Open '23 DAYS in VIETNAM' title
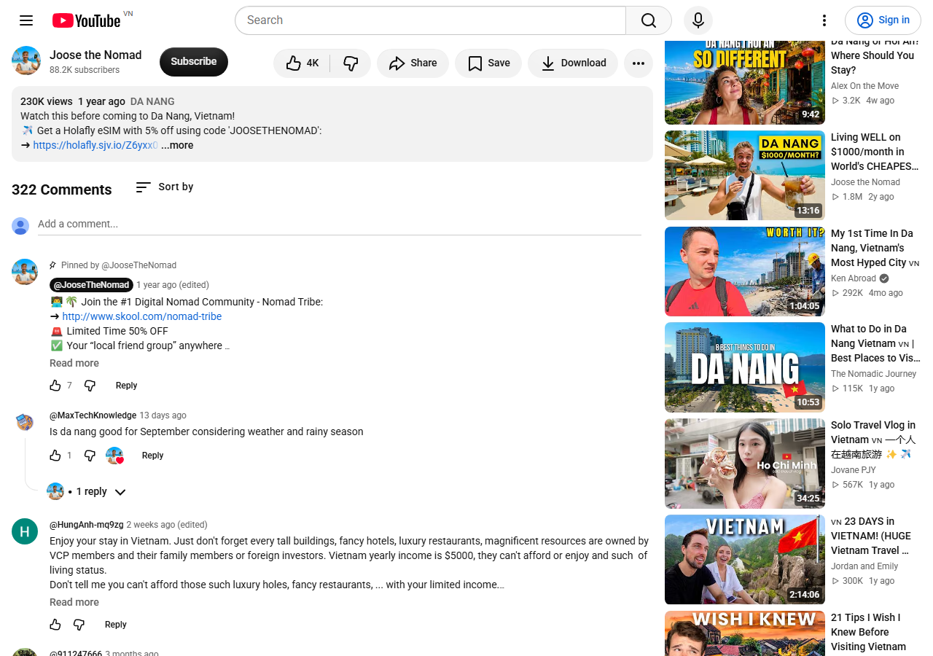This screenshot has height=656, width=933. click(870, 536)
